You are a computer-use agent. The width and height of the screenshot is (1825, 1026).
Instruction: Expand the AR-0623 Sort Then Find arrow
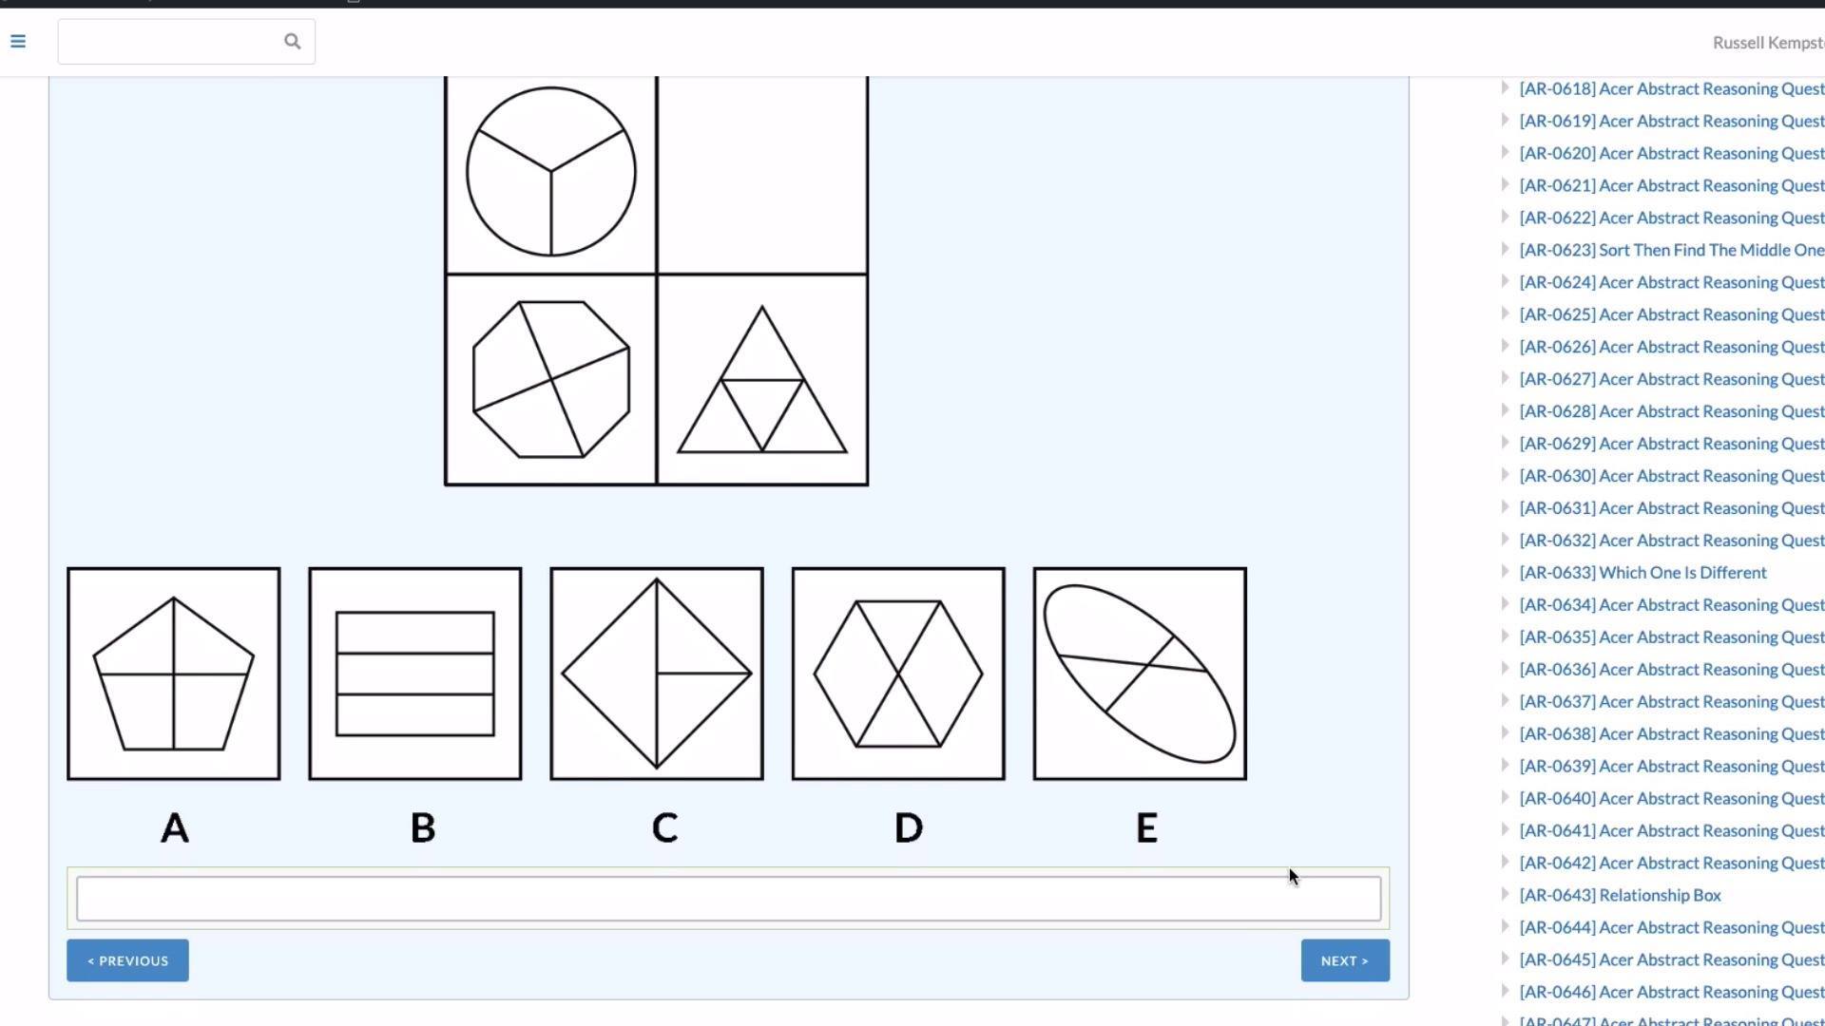(x=1505, y=250)
